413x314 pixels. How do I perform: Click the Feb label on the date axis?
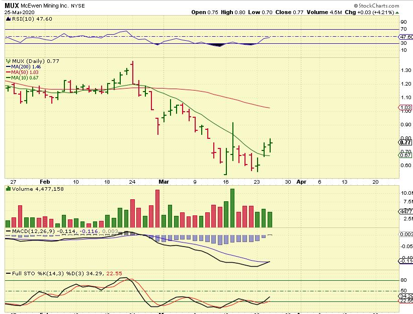click(45, 182)
